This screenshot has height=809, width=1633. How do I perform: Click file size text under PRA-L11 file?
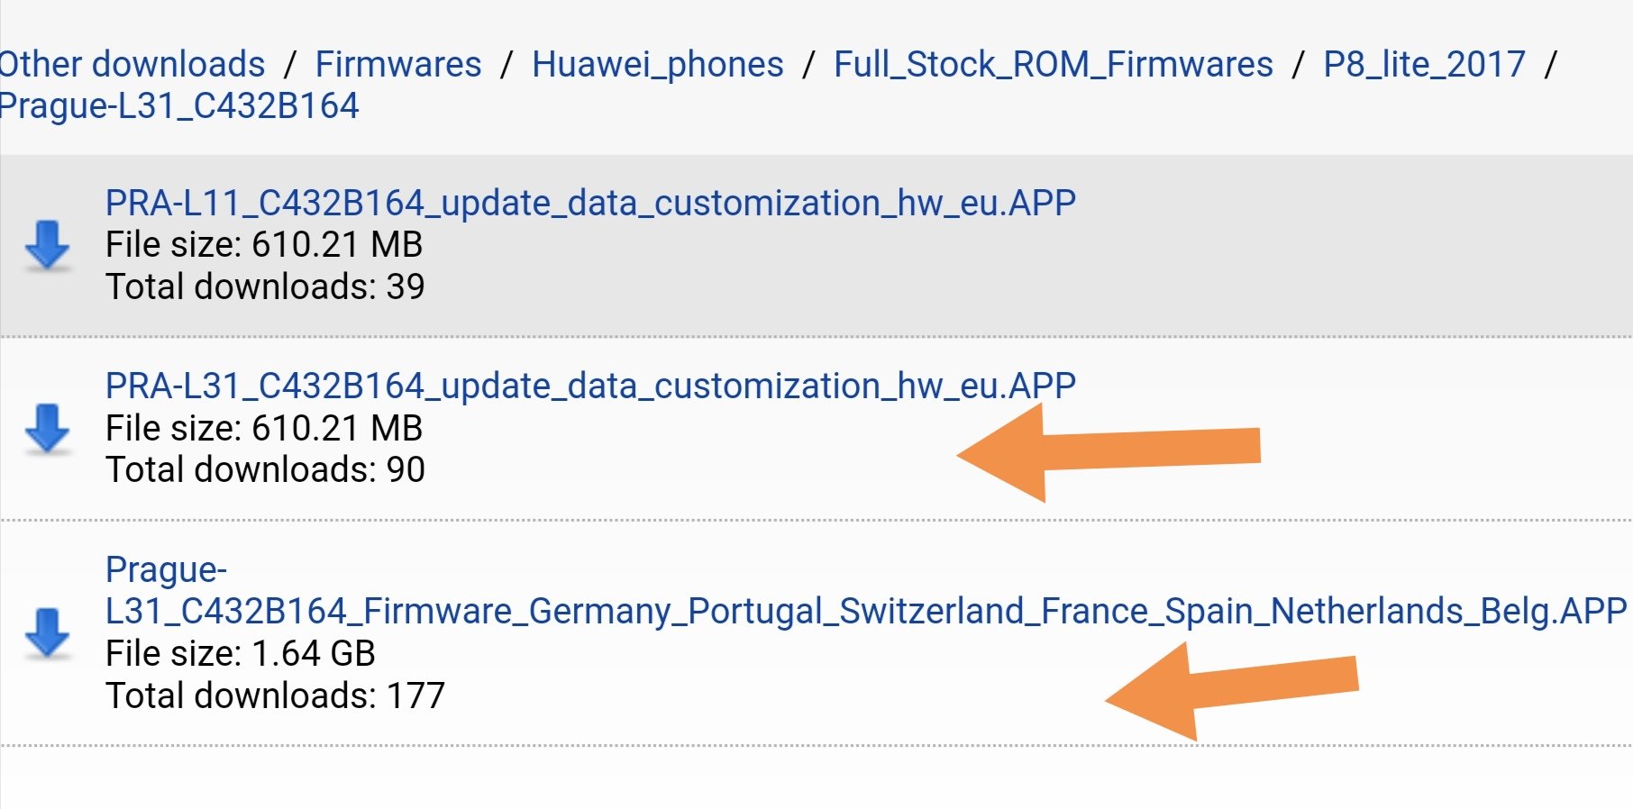[x=264, y=244]
